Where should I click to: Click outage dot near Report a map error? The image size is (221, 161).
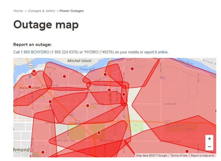click(187, 151)
